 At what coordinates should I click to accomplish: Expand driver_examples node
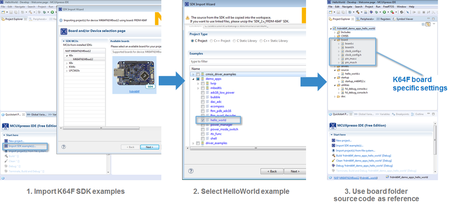click(x=193, y=143)
